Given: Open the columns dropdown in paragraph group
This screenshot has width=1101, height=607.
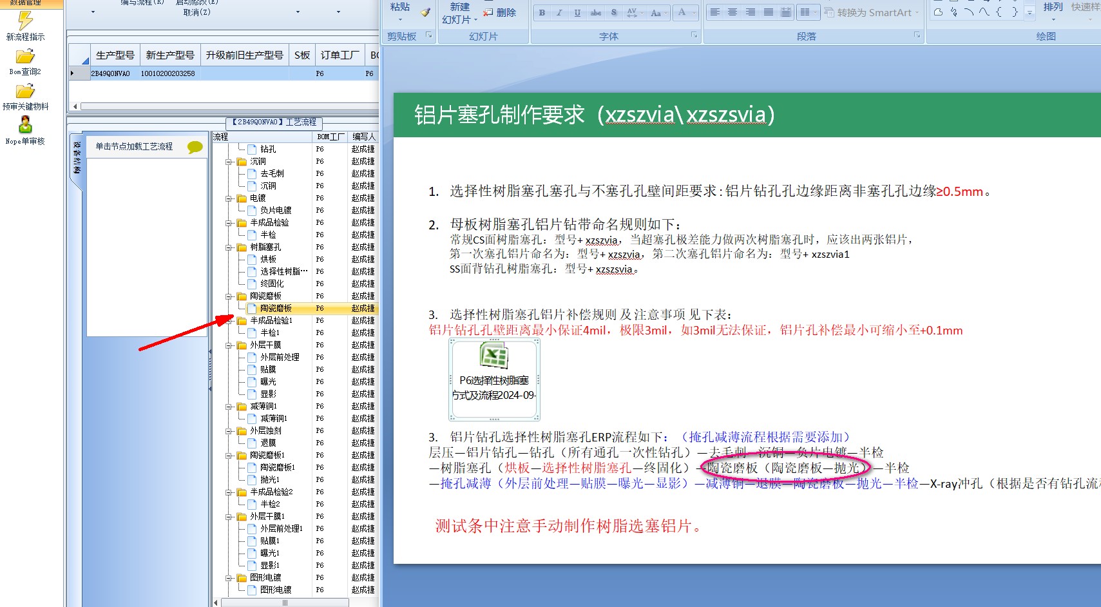Looking at the screenshot, I should click(808, 12).
